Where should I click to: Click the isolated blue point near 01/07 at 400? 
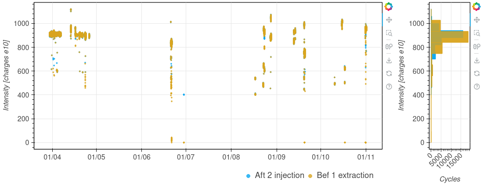pyautogui.click(x=184, y=94)
